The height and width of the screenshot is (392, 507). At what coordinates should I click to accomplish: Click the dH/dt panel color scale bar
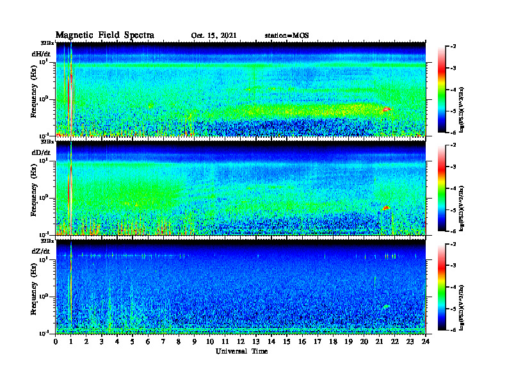tap(442, 90)
